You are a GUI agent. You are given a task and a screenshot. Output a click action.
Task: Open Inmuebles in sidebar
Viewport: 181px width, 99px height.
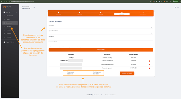point(9,30)
